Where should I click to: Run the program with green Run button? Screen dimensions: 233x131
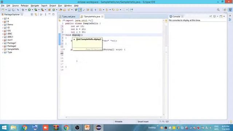29,10
